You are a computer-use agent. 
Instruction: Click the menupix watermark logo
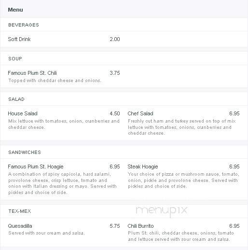[161, 211]
